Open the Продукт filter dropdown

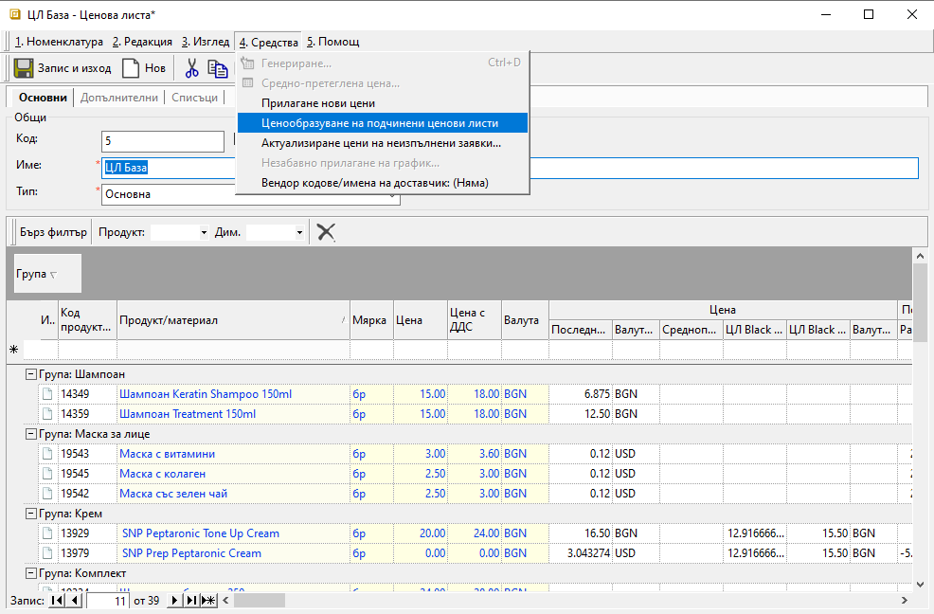tap(204, 232)
